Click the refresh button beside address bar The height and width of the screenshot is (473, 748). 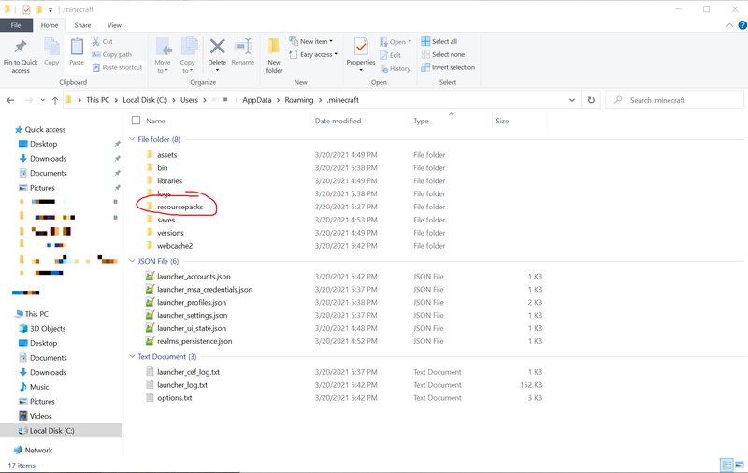(590, 100)
